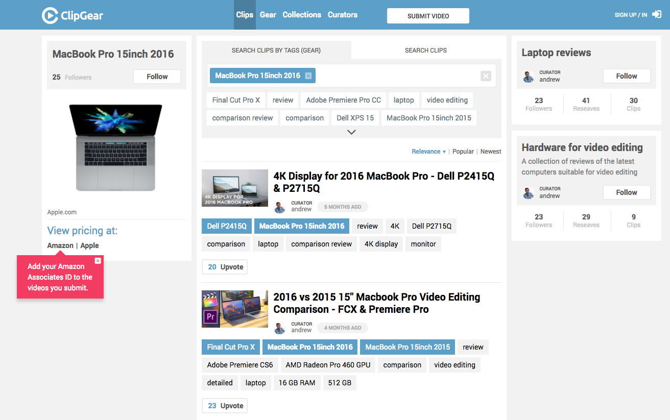Switch to the Search Clips tab
Viewport: 670px width, 420px height.
(426, 50)
